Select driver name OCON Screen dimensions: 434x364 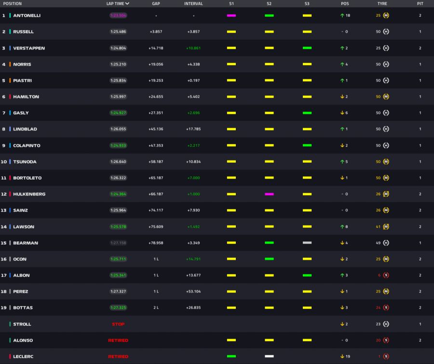pos(20,259)
